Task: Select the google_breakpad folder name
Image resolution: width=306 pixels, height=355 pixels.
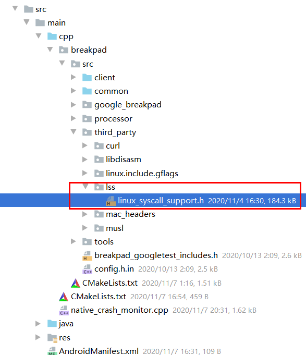Action: point(128,105)
